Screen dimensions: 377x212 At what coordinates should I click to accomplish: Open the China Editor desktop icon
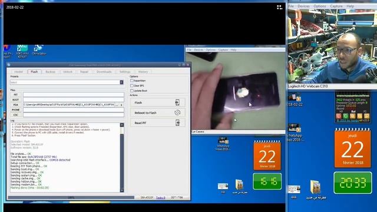39,50
